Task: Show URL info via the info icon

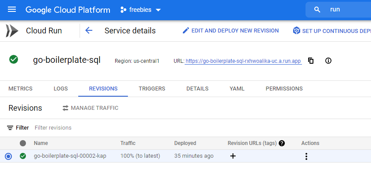Action: (x=328, y=61)
